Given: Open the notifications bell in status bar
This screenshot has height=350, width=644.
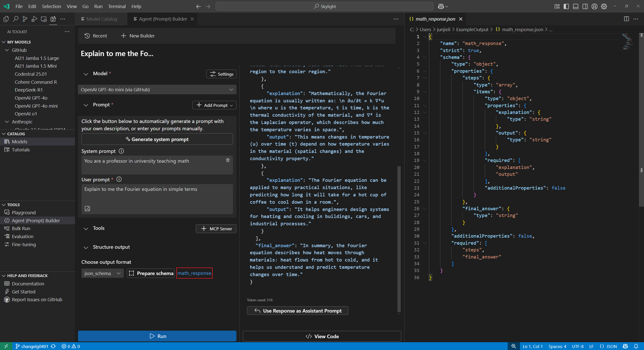Looking at the screenshot, I should coord(636,346).
